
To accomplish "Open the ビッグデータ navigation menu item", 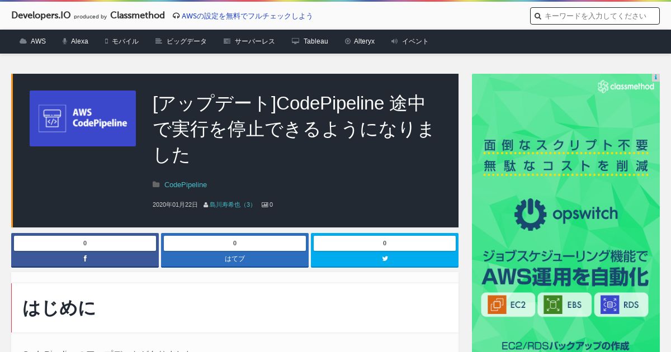I will [187, 41].
